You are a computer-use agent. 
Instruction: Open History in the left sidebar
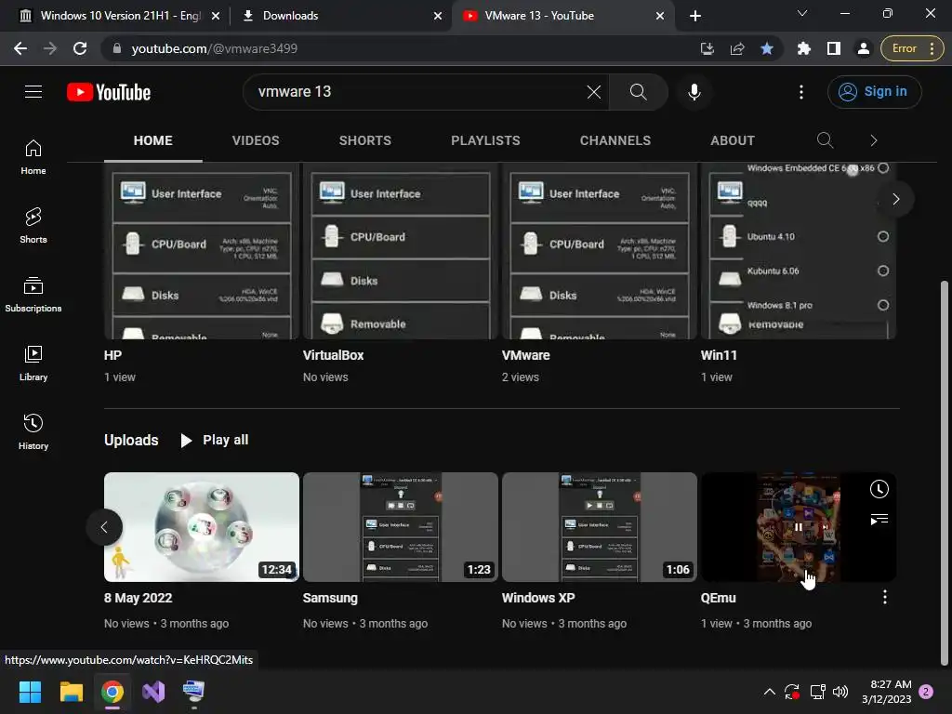[33, 431]
